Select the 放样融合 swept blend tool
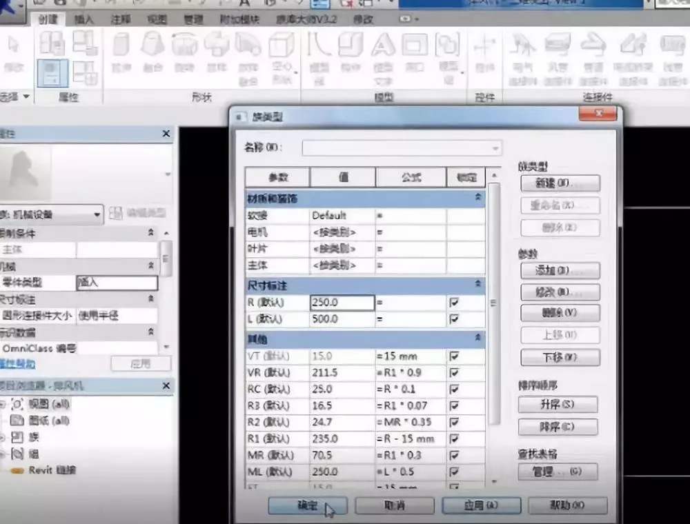 point(248,59)
